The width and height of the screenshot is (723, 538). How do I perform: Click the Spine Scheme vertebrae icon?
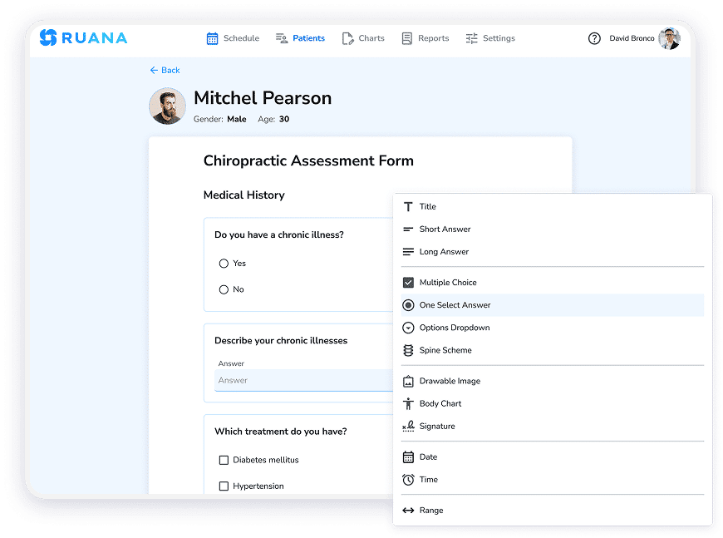coord(408,350)
